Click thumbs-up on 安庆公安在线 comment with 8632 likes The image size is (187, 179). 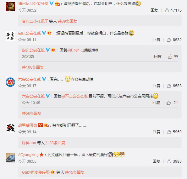pyautogui.click(x=169, y=40)
